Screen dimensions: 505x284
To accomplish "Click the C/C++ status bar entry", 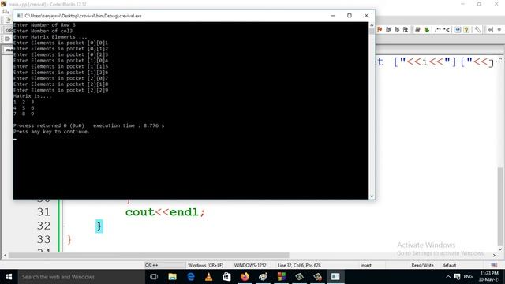I will pos(151,265).
